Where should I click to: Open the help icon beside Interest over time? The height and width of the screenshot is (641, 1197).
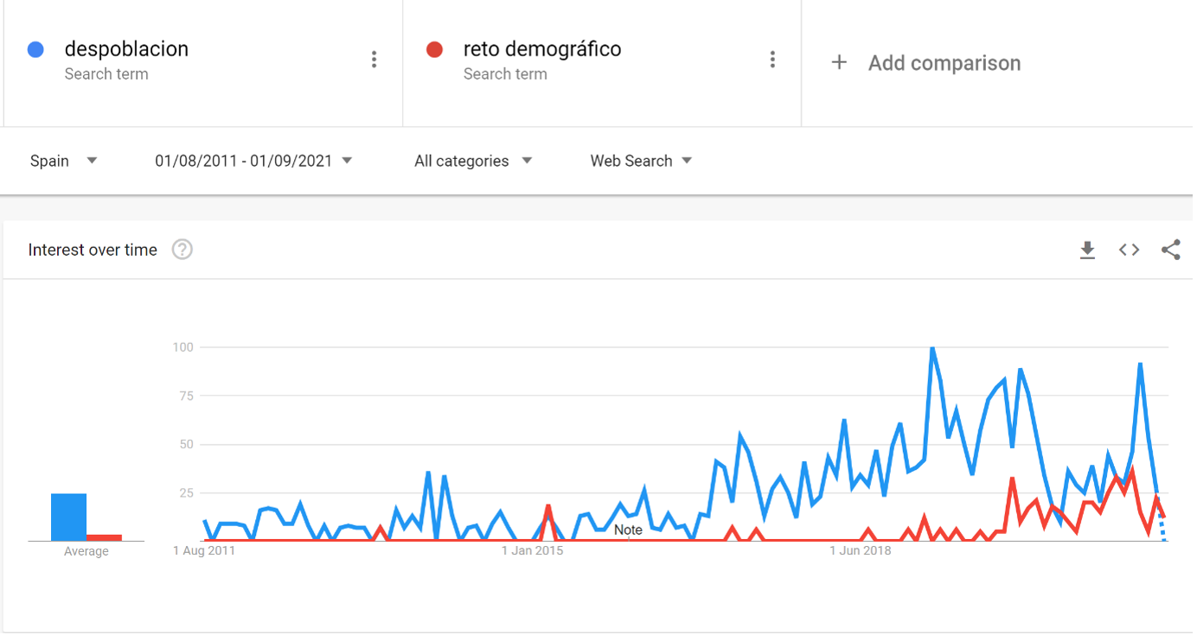[182, 250]
